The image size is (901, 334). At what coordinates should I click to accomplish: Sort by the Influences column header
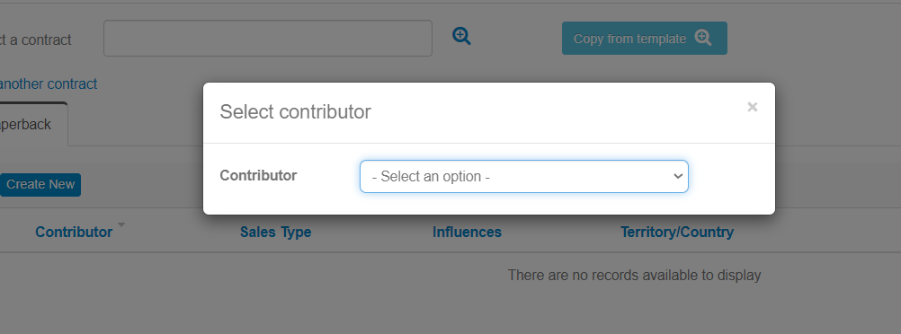(x=468, y=233)
